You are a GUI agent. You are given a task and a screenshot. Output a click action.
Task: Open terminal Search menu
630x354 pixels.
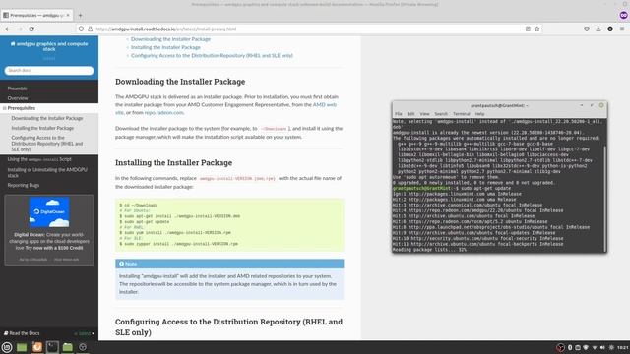pos(441,114)
